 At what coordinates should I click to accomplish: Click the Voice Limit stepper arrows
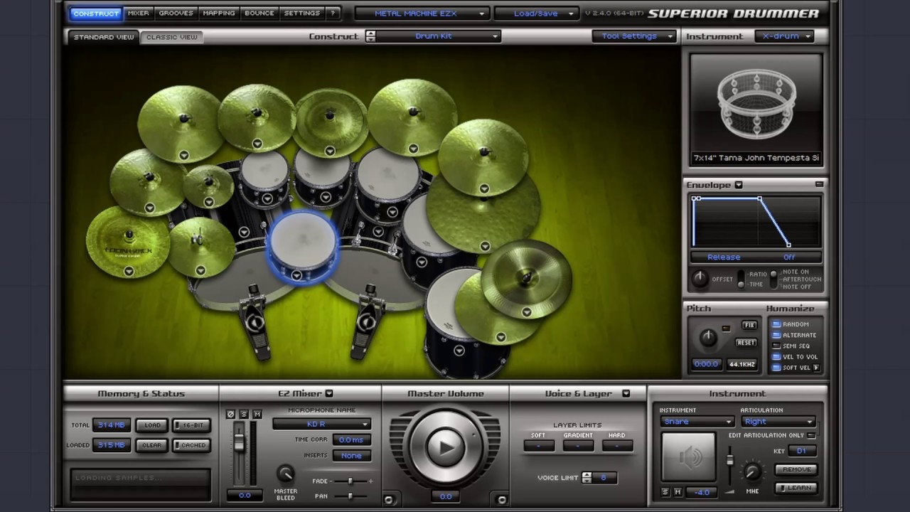click(586, 477)
